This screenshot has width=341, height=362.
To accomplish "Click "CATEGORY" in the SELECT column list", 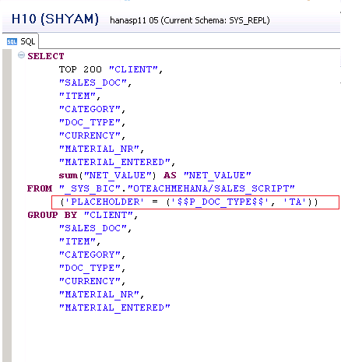I will pyautogui.click(x=90, y=109).
